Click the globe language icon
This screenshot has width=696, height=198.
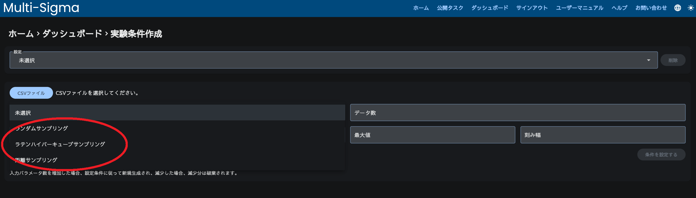point(677,8)
